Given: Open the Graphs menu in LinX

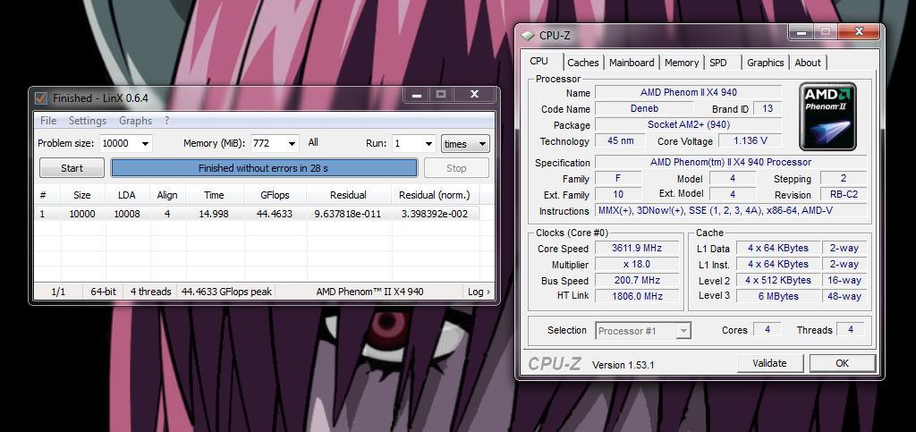Looking at the screenshot, I should (x=136, y=121).
